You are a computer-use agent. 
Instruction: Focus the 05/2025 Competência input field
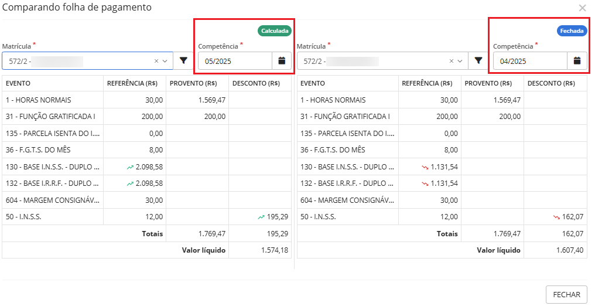tap(235, 61)
